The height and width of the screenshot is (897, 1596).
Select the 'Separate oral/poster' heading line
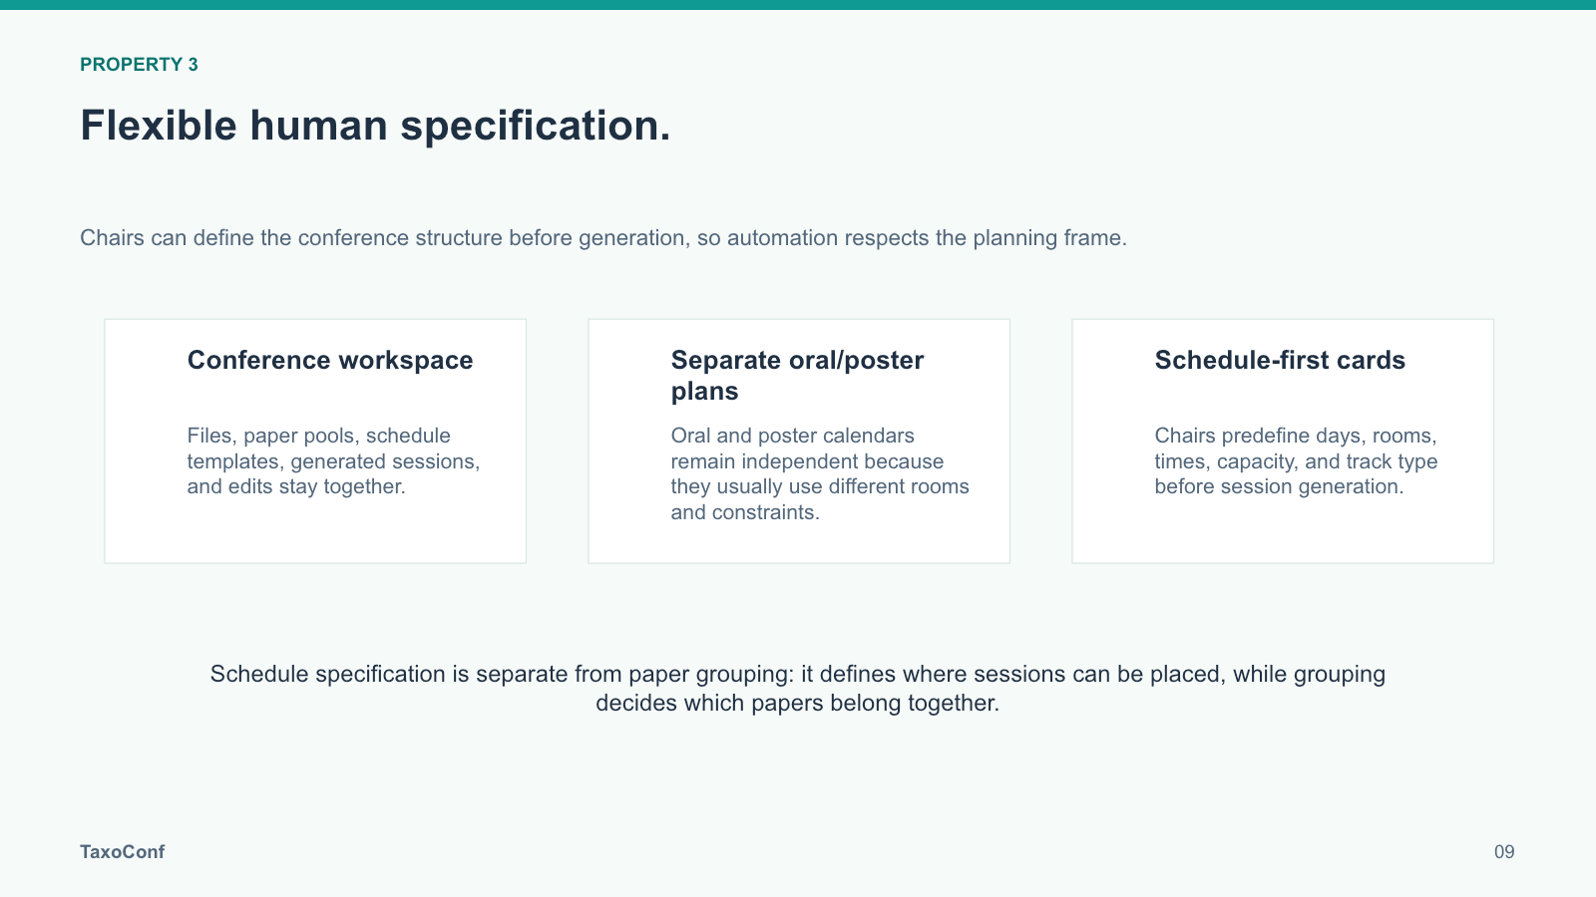pyautogui.click(x=798, y=360)
